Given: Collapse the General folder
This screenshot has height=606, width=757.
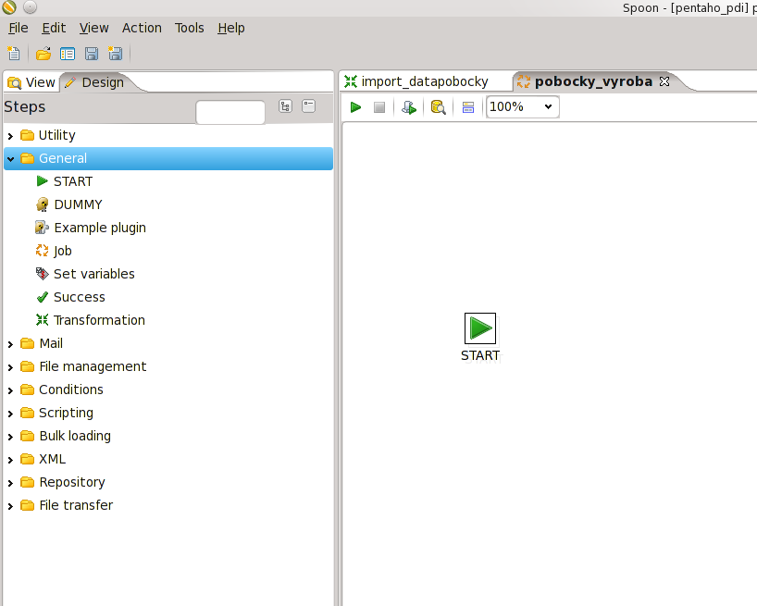Looking at the screenshot, I should pyautogui.click(x=11, y=159).
